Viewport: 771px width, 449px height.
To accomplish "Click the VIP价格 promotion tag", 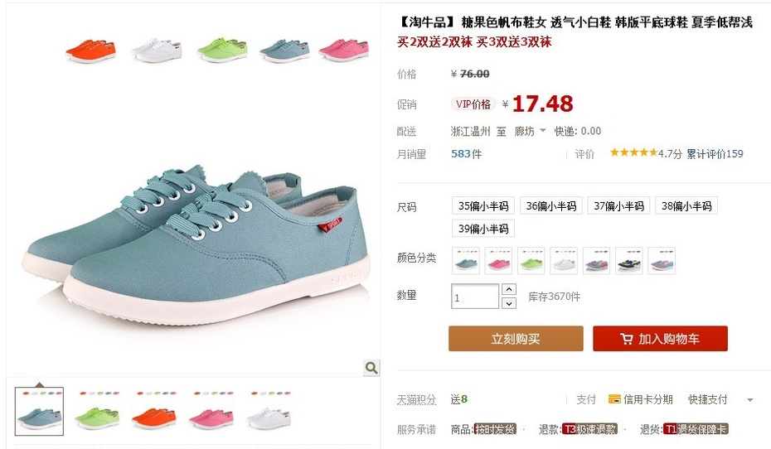I will click(x=473, y=104).
